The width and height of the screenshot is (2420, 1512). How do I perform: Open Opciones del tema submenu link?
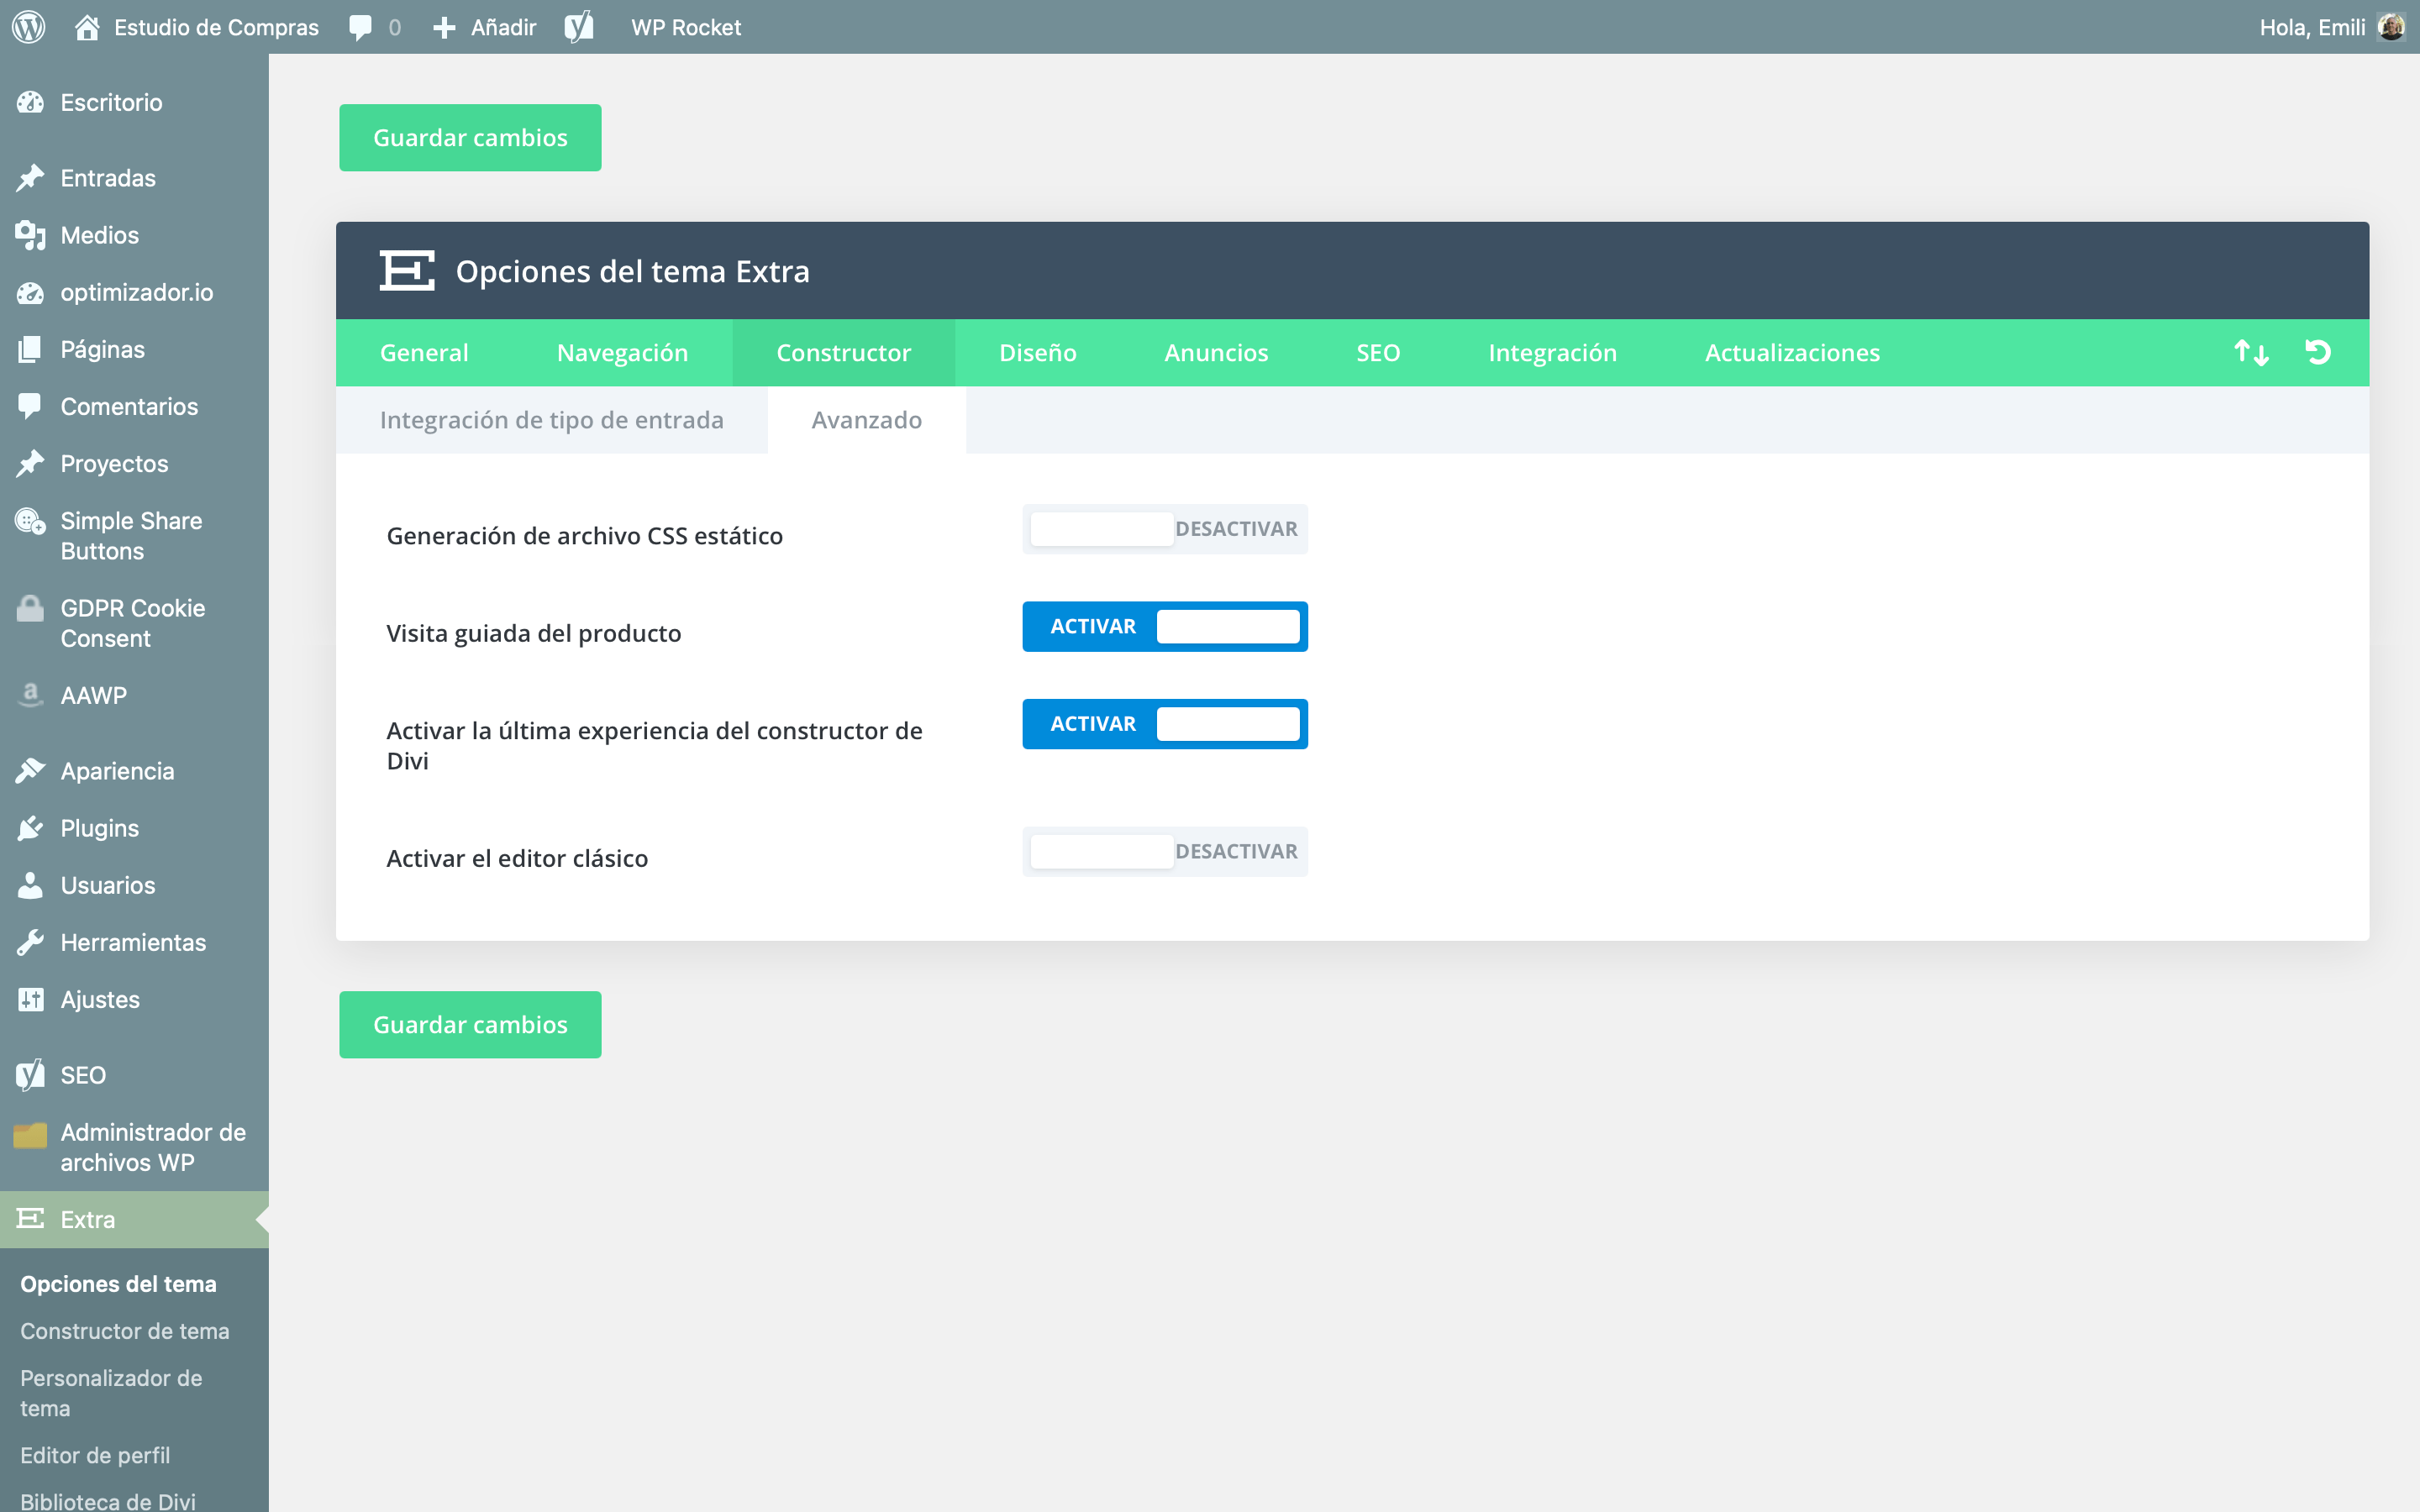(x=118, y=1284)
